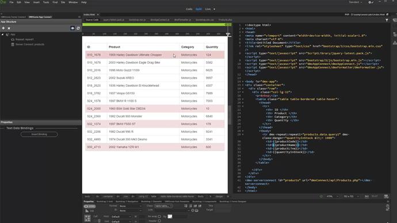397x223 pixels.
Task: Add a component with the App Structure plus icon
Action: (3, 28)
